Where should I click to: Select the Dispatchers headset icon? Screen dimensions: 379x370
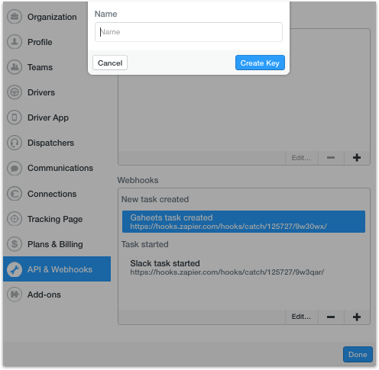pyautogui.click(x=15, y=143)
